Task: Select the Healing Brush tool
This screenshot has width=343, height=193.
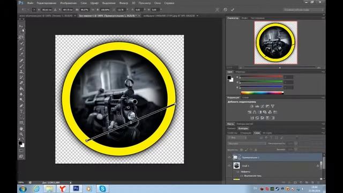Action: tap(21, 60)
